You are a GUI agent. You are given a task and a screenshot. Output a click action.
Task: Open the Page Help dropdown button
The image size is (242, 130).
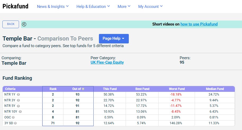114,38
